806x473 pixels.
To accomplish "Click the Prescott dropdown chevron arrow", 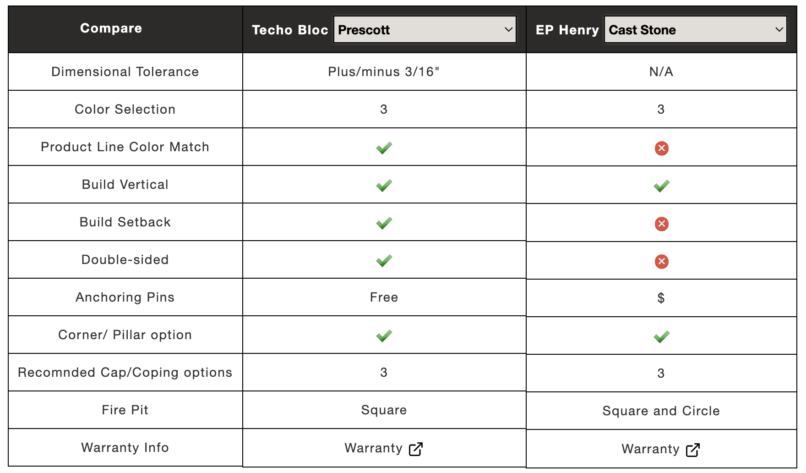I will pyautogui.click(x=508, y=30).
